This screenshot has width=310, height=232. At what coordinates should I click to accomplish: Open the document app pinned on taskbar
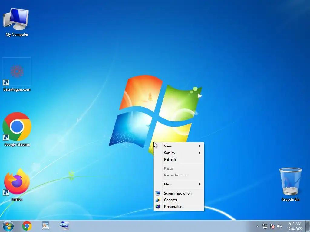click(x=46, y=226)
